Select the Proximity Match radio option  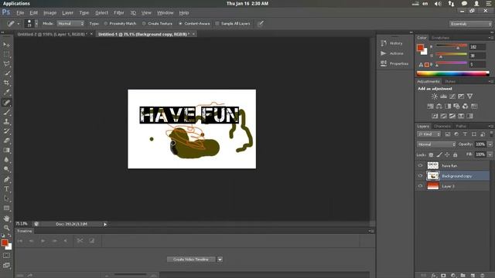pyautogui.click(x=121, y=24)
